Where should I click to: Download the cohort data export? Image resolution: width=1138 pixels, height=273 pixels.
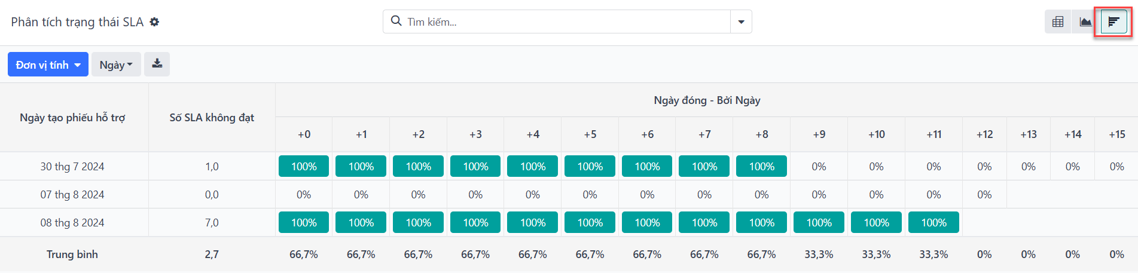point(157,64)
